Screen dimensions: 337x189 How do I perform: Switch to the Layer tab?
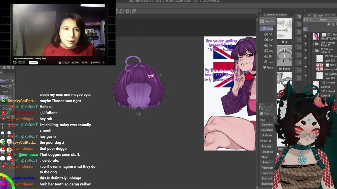(x=319, y=15)
